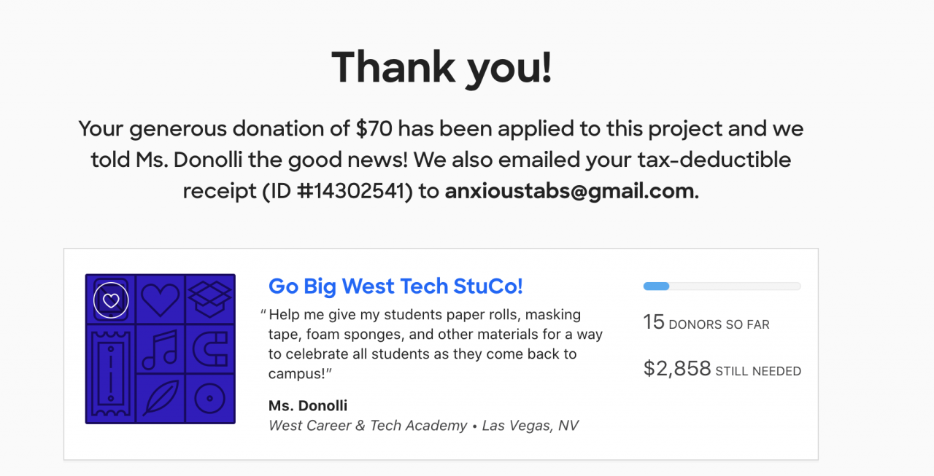Click the project funding progress bar
This screenshot has height=476, width=934.
[722, 286]
